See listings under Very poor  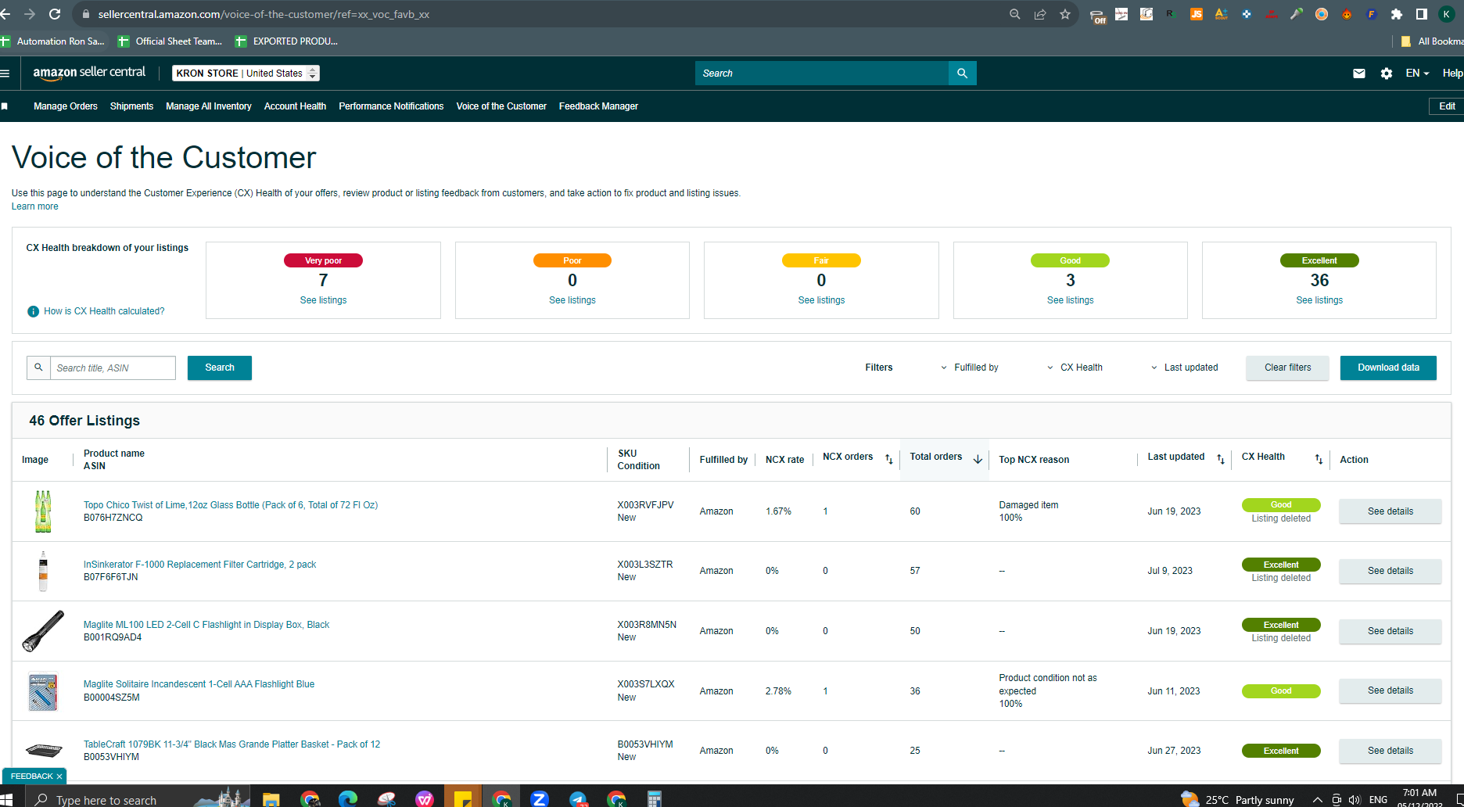[x=323, y=300]
